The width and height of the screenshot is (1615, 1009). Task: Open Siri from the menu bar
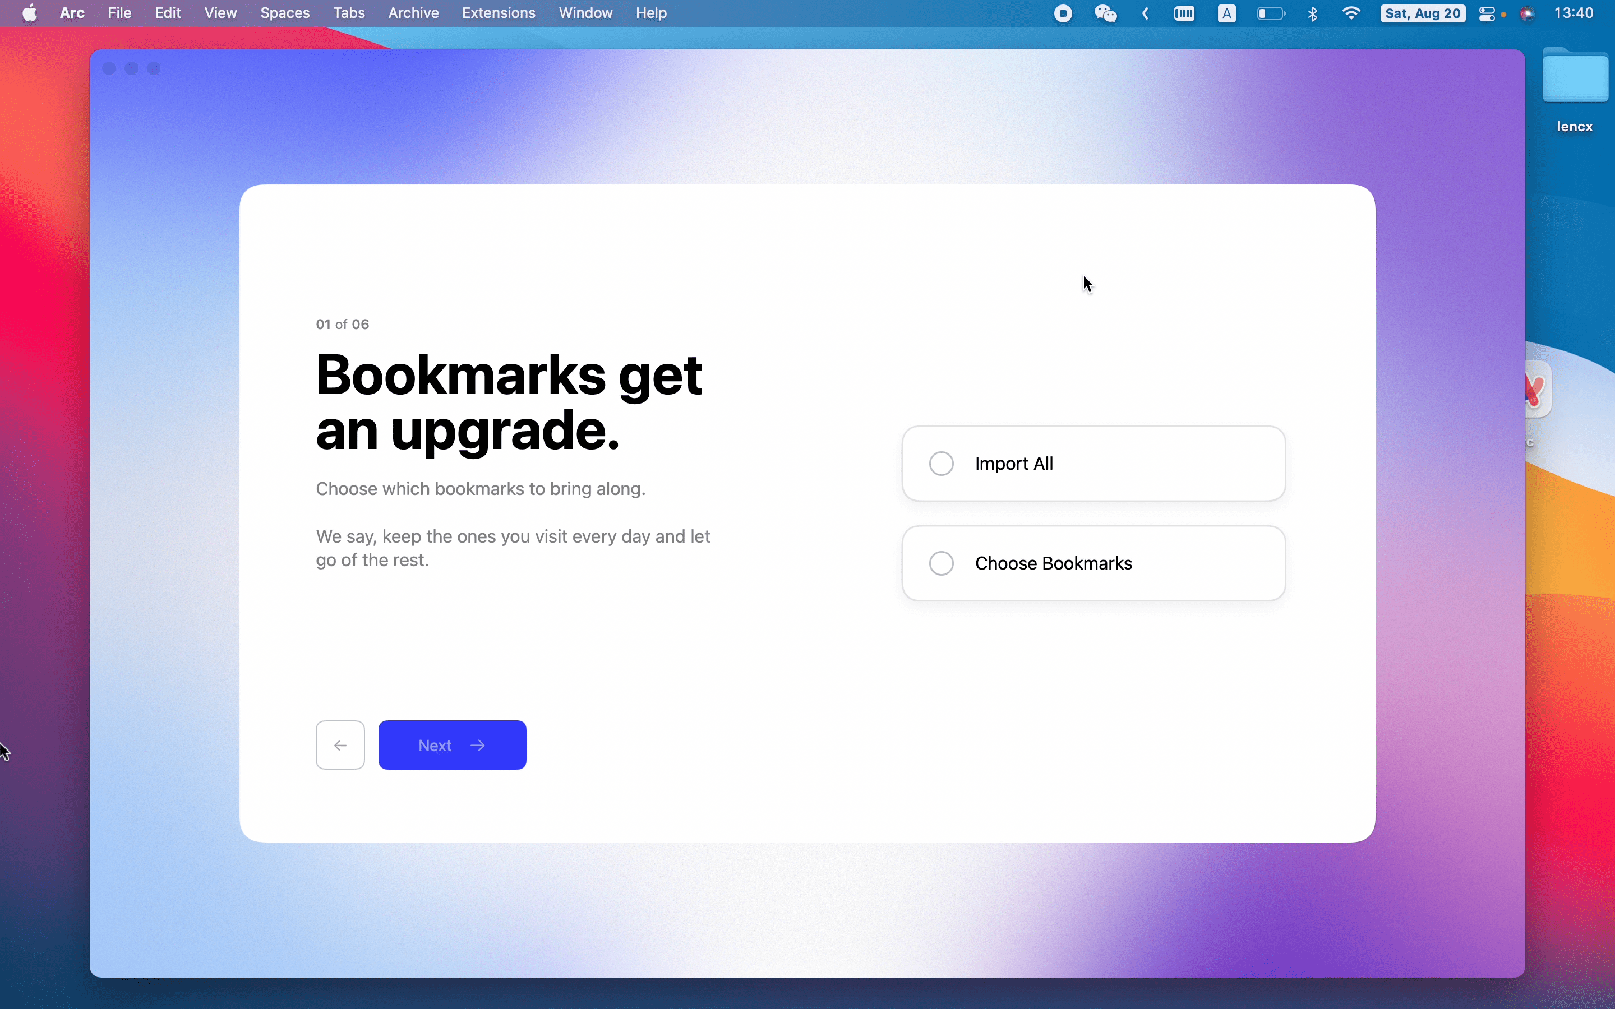pyautogui.click(x=1528, y=13)
